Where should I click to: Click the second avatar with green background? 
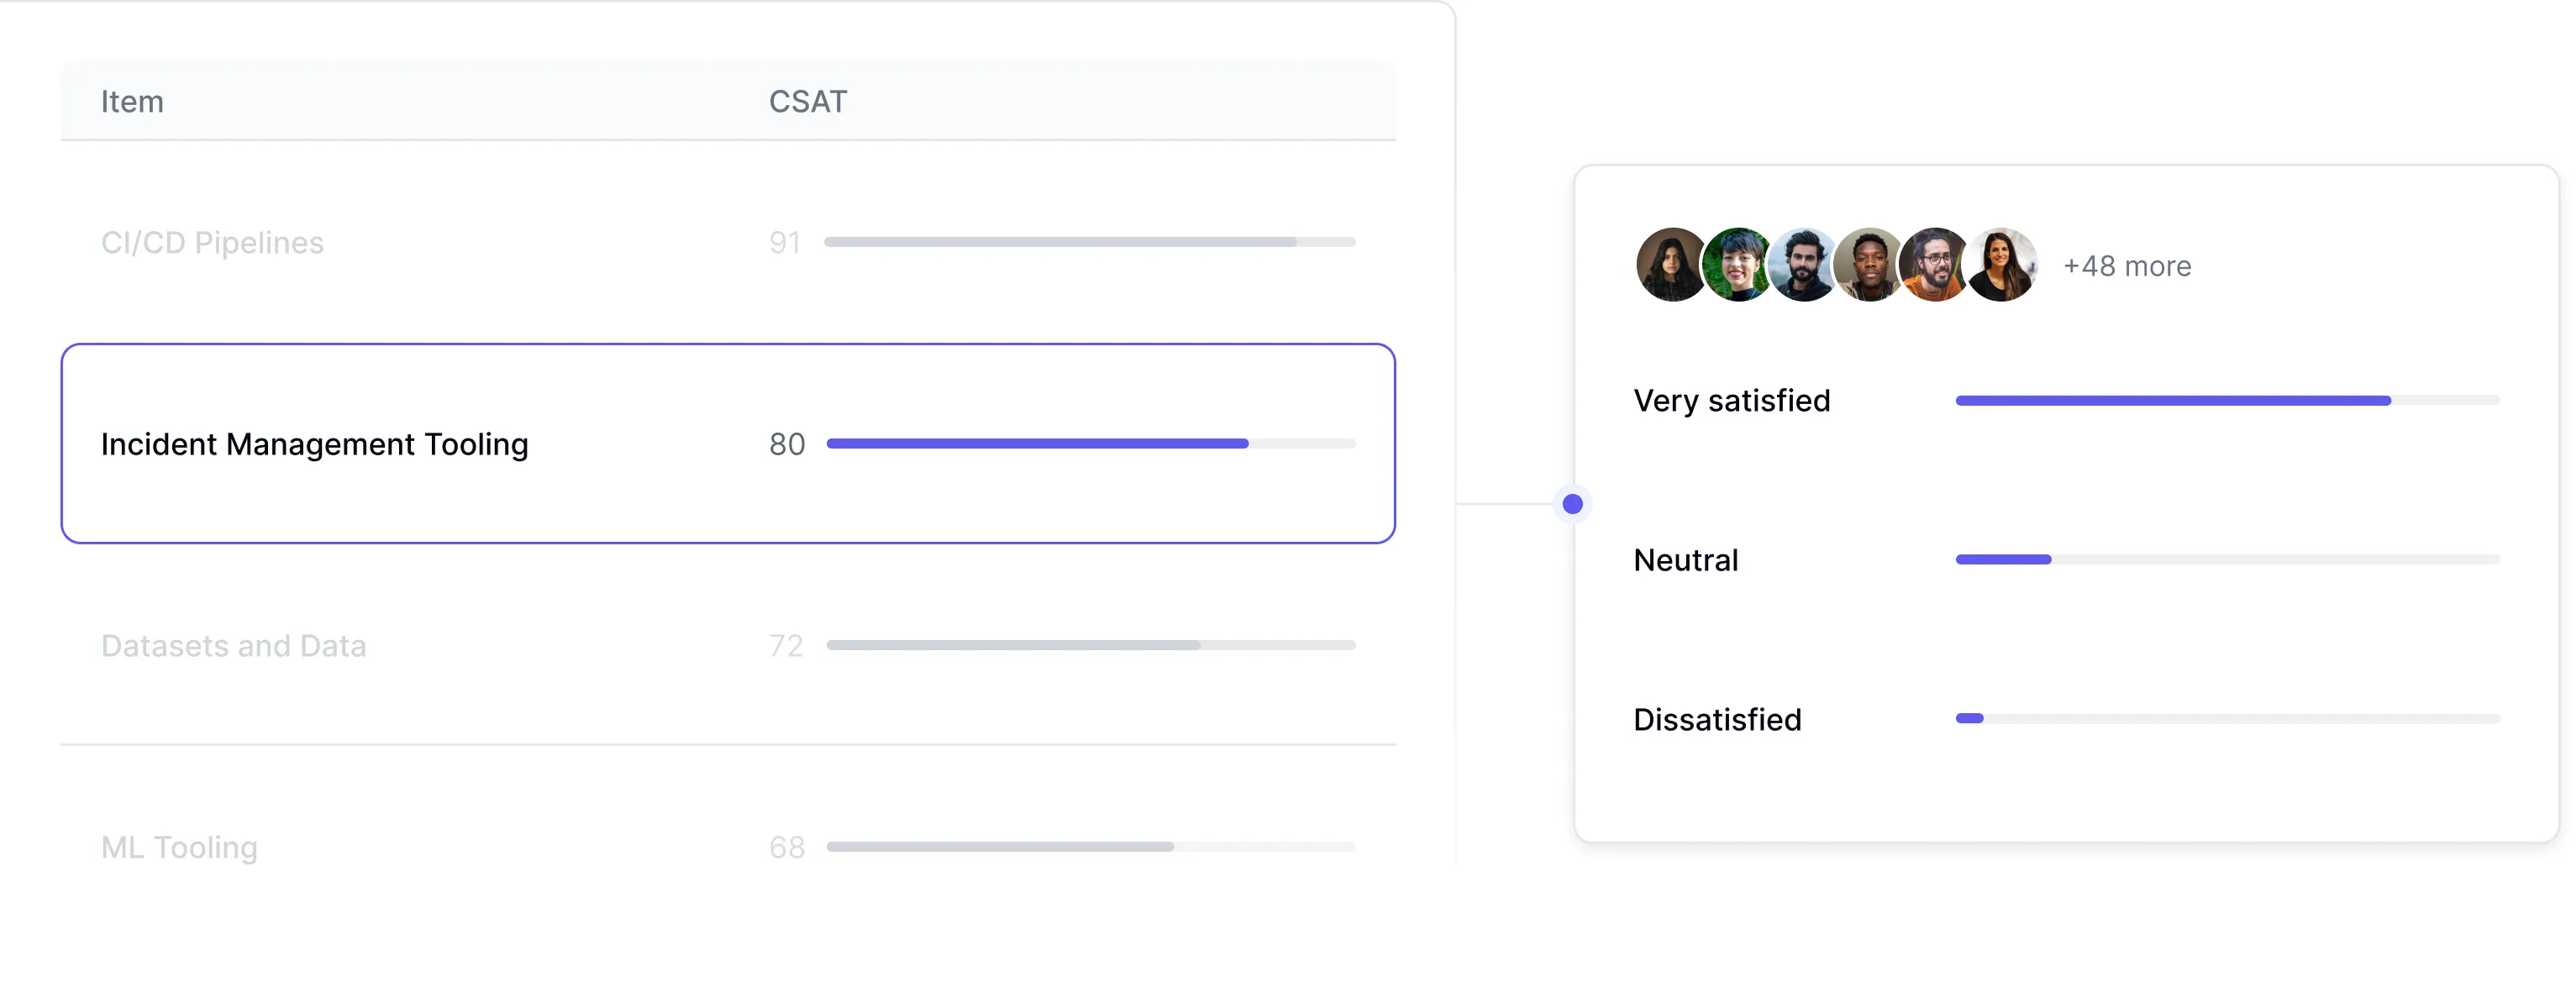pos(1737,265)
